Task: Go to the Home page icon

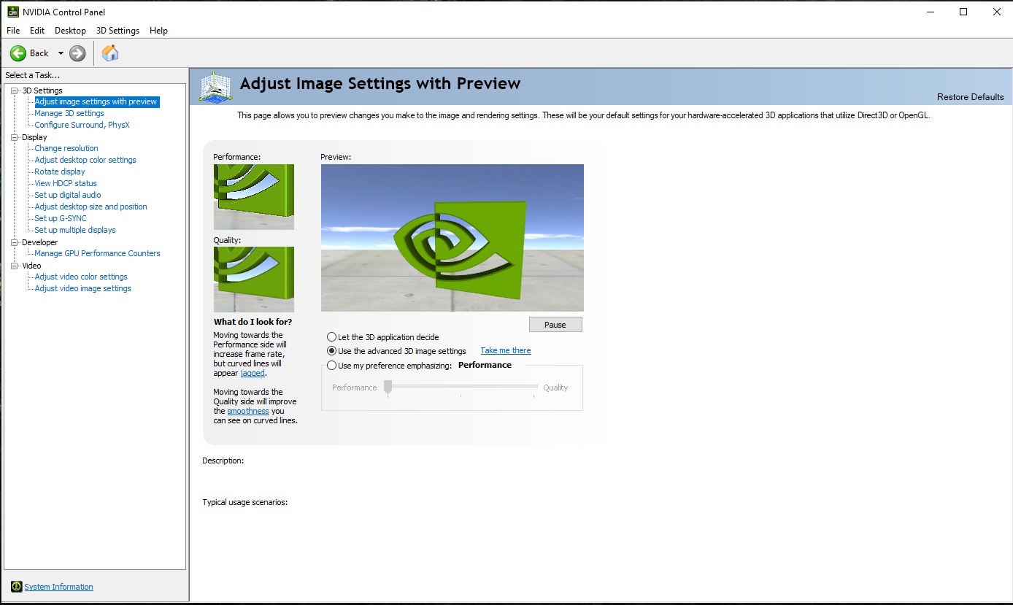Action: pyautogui.click(x=110, y=53)
